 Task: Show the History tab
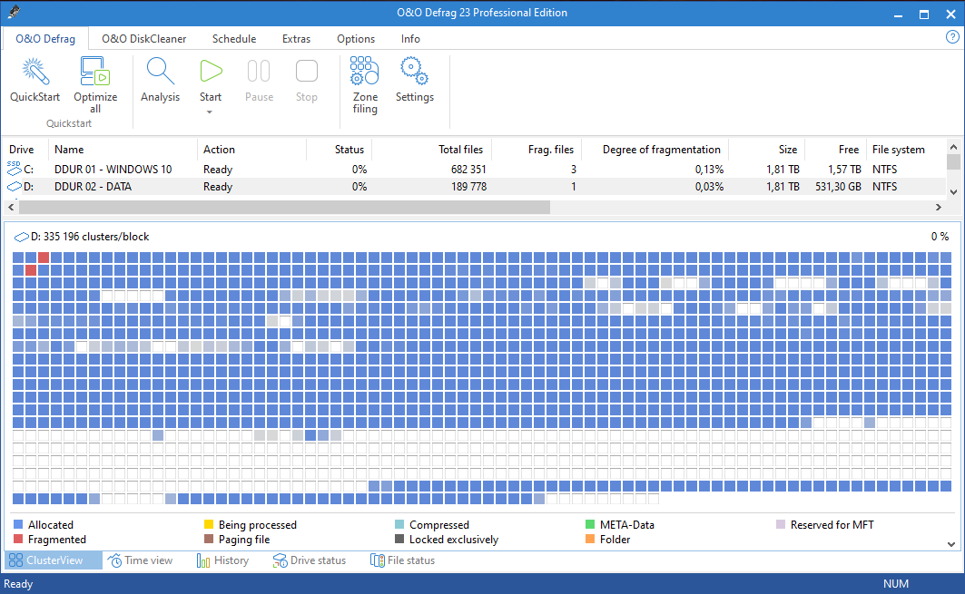(222, 560)
